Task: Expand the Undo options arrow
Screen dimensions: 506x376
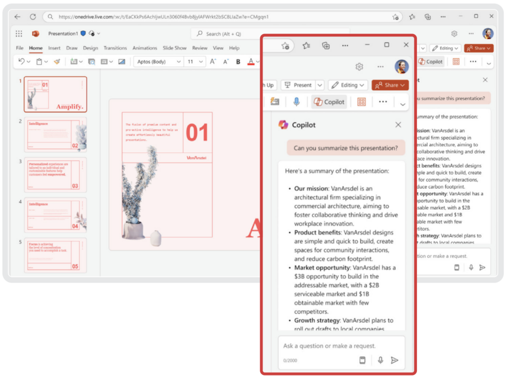Action: click(x=28, y=62)
